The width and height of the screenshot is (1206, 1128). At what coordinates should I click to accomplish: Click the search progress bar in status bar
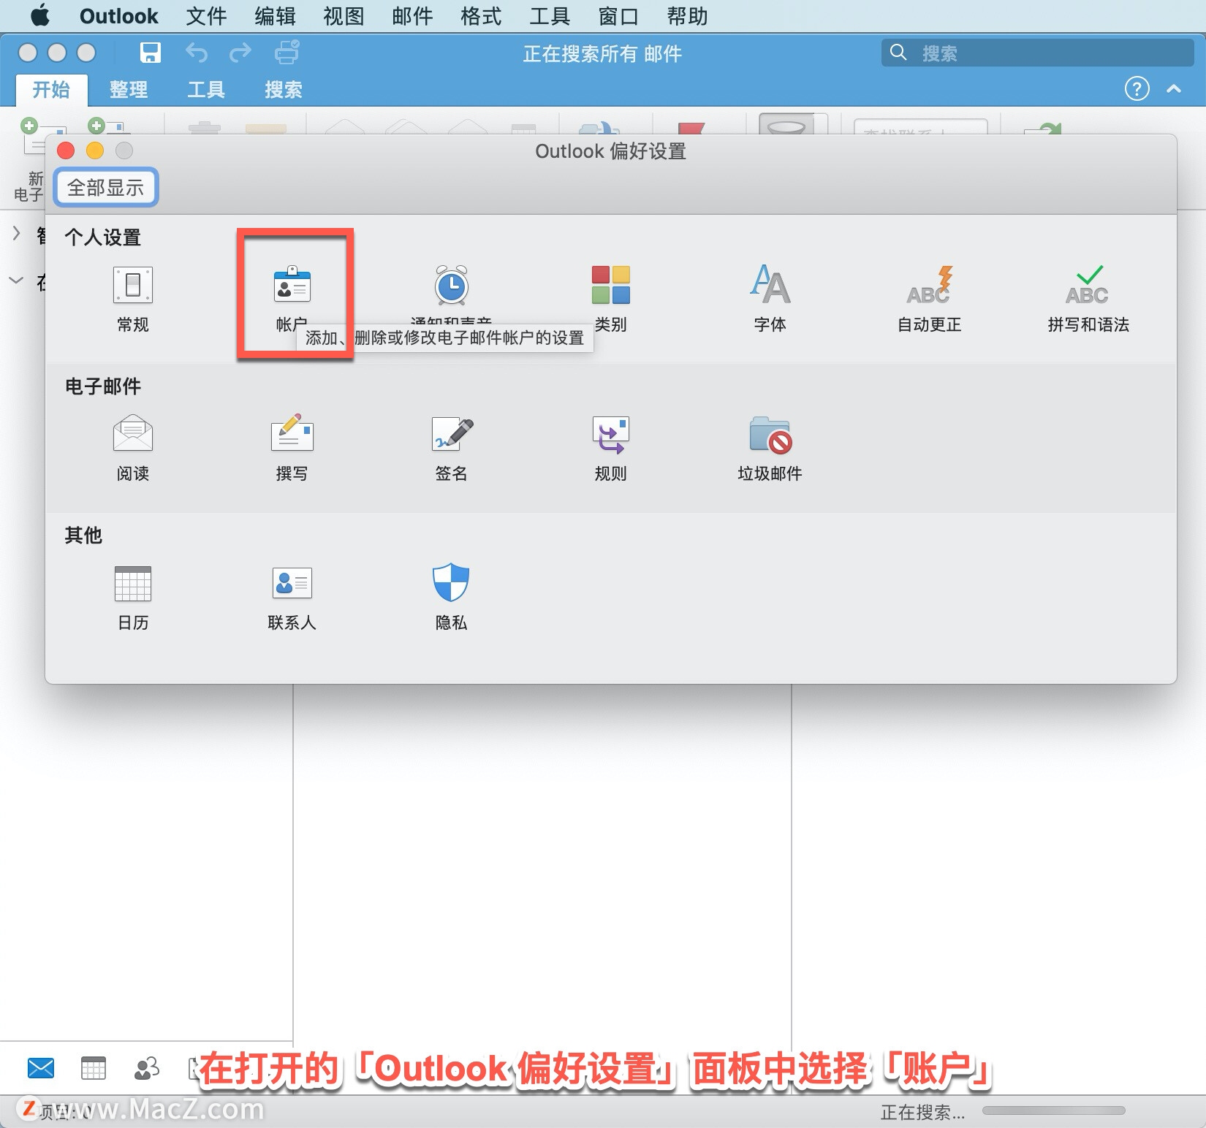(1053, 1110)
